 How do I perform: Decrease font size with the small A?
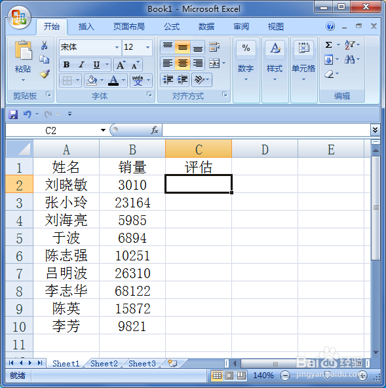(x=135, y=65)
